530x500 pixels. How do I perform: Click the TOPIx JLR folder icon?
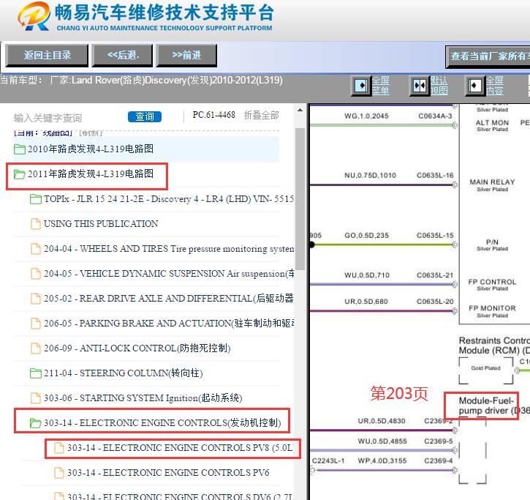coord(36,199)
